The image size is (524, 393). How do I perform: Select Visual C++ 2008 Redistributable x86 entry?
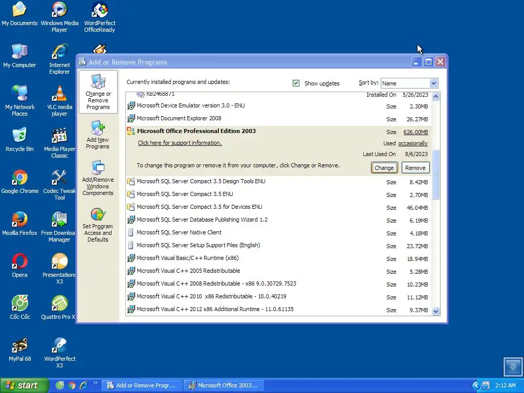point(279,283)
